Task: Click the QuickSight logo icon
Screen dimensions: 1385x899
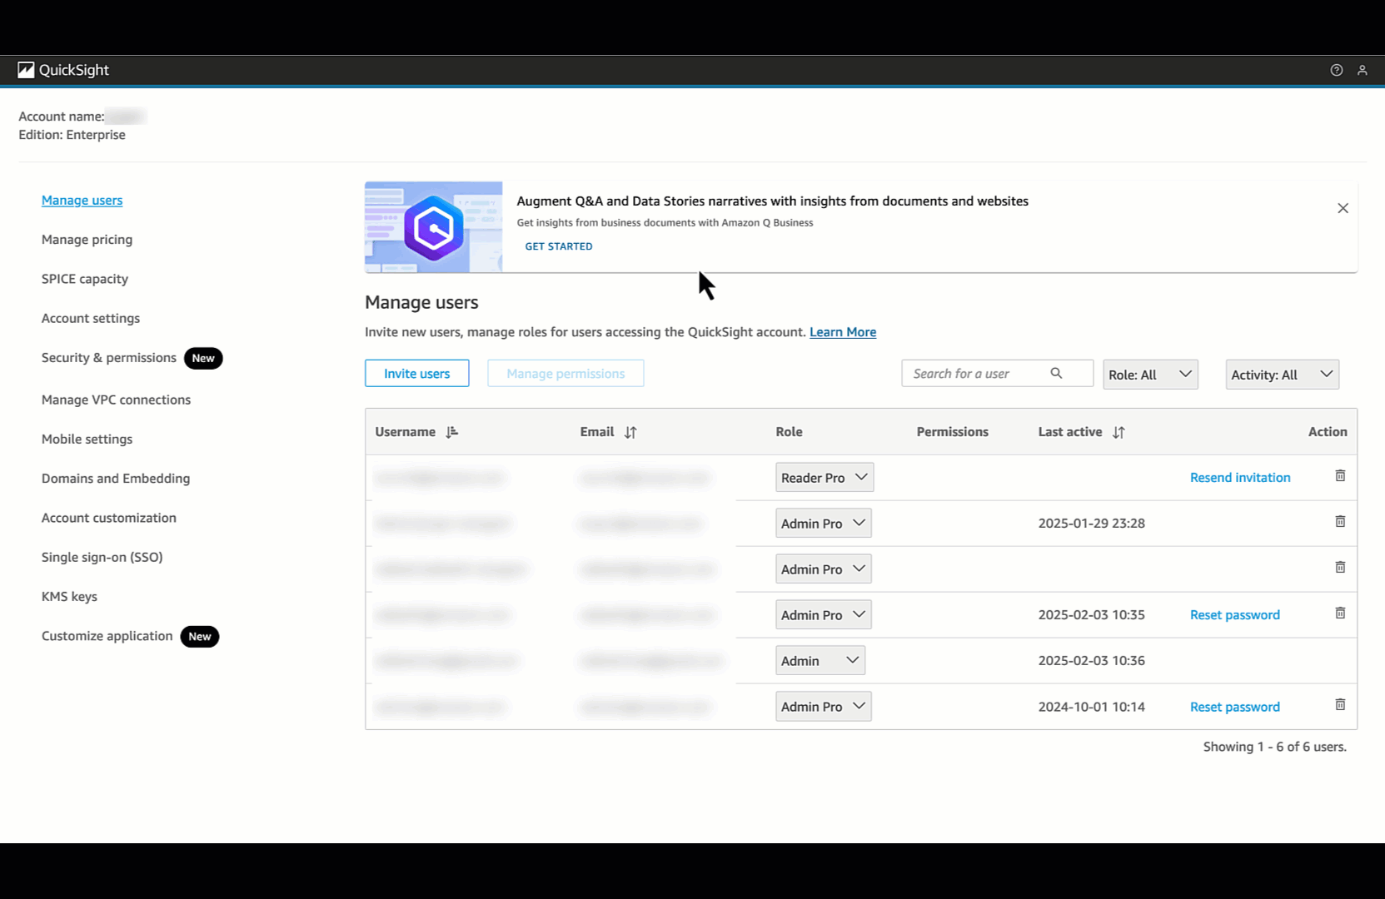Action: [x=26, y=70]
